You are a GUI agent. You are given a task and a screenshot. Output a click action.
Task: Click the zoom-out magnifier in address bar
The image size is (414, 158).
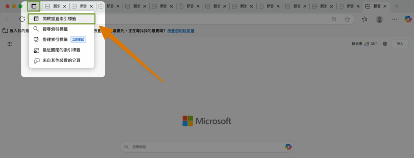(334, 19)
